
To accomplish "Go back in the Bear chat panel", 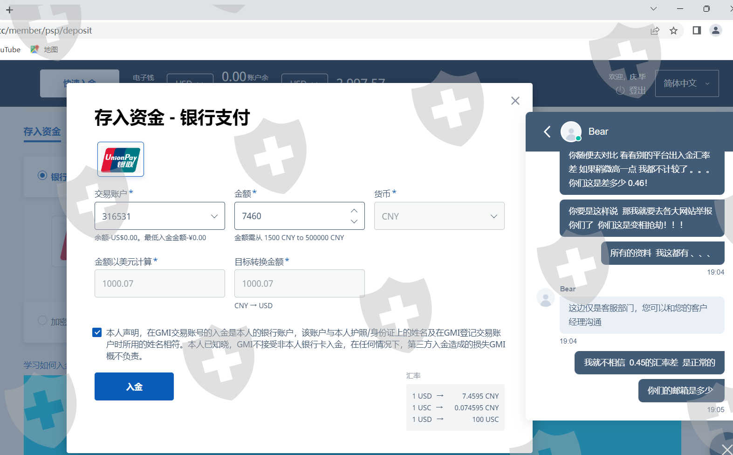I will coord(547,132).
